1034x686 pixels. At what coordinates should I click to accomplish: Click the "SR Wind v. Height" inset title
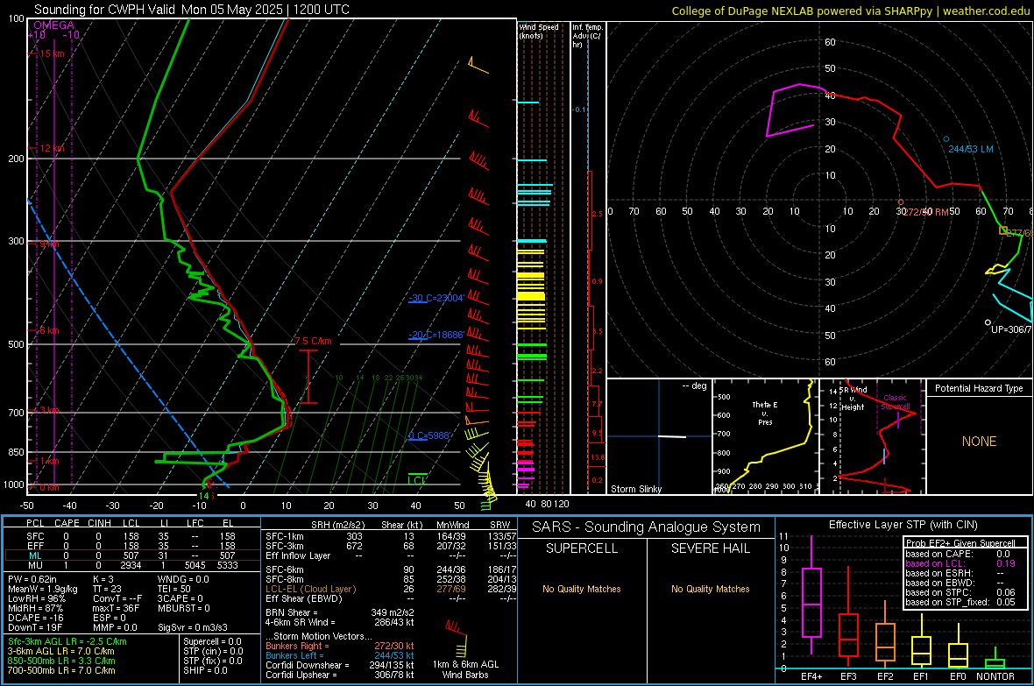853,399
